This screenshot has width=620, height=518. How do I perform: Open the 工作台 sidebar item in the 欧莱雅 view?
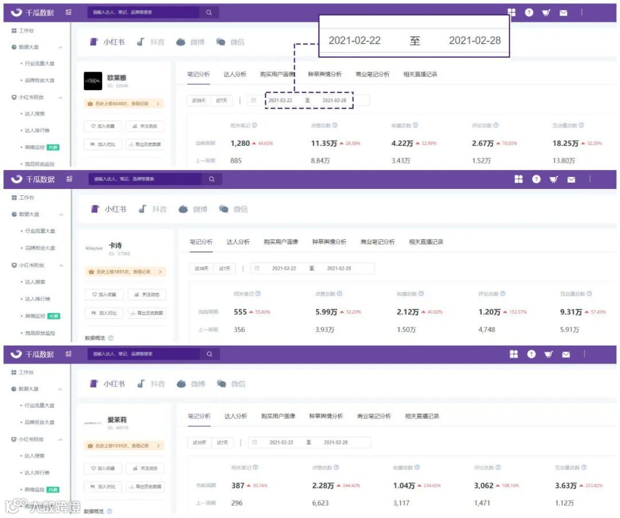tap(23, 30)
